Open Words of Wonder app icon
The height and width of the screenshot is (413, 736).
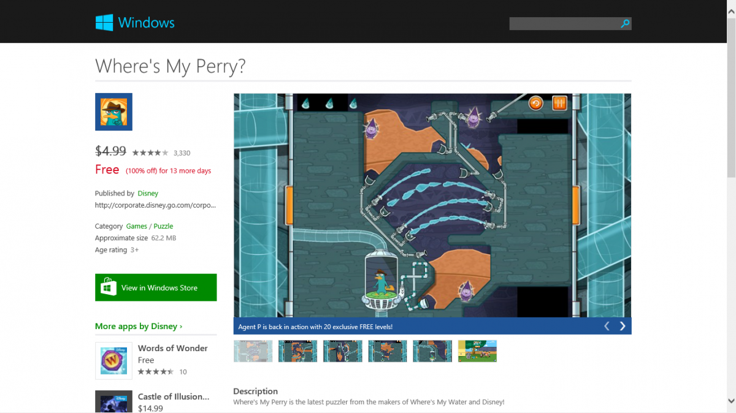[113, 360]
